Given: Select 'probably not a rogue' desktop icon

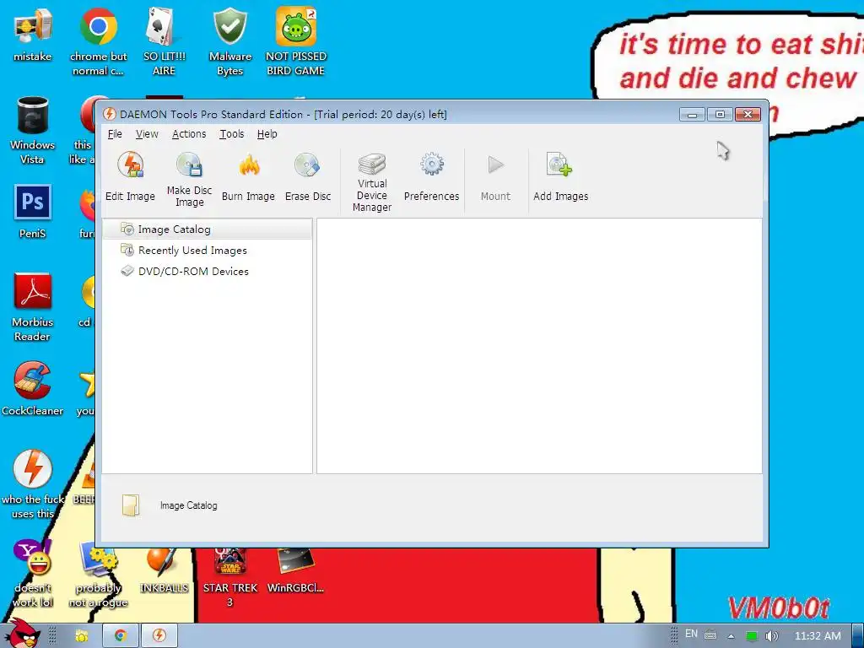Looking at the screenshot, I should pyautogui.click(x=98, y=573).
